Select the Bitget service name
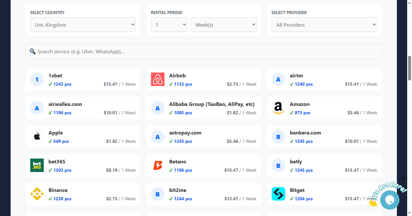The width and height of the screenshot is (412, 216). (x=297, y=190)
